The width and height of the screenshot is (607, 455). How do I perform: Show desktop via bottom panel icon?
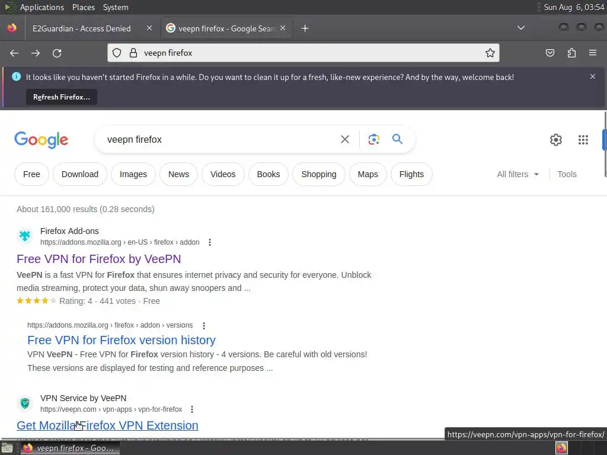[x=7, y=448]
